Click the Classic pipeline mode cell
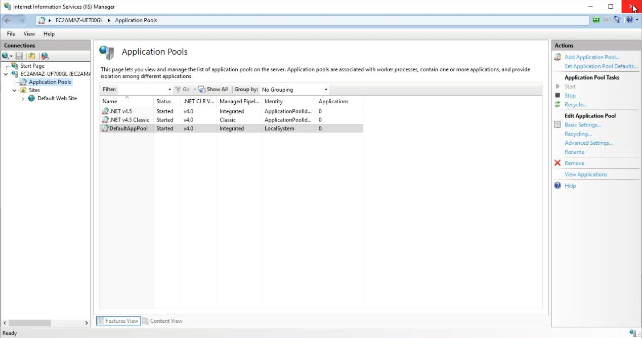642x338 pixels. (x=228, y=120)
